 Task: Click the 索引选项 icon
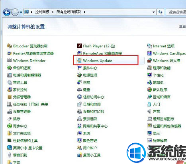coord(80,119)
